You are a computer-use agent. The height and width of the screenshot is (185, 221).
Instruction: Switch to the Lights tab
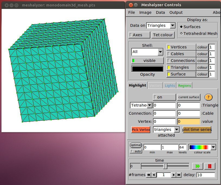(170, 85)
